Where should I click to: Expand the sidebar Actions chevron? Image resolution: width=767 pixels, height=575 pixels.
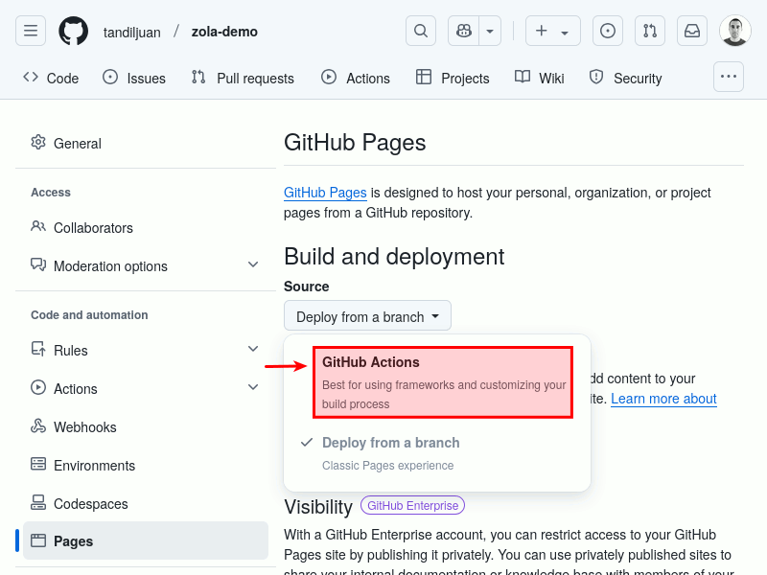click(x=253, y=387)
